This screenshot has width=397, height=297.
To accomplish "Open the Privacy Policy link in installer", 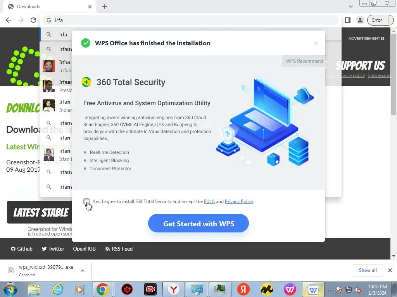I will pos(239,201).
